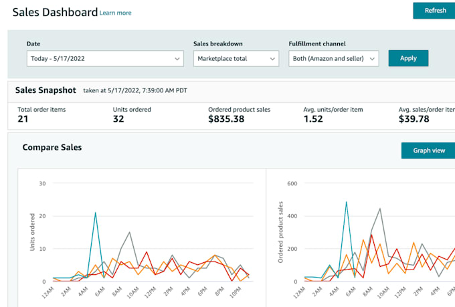Click the Ordered product sales value $835.38
This screenshot has width=455, height=307.
pos(226,119)
